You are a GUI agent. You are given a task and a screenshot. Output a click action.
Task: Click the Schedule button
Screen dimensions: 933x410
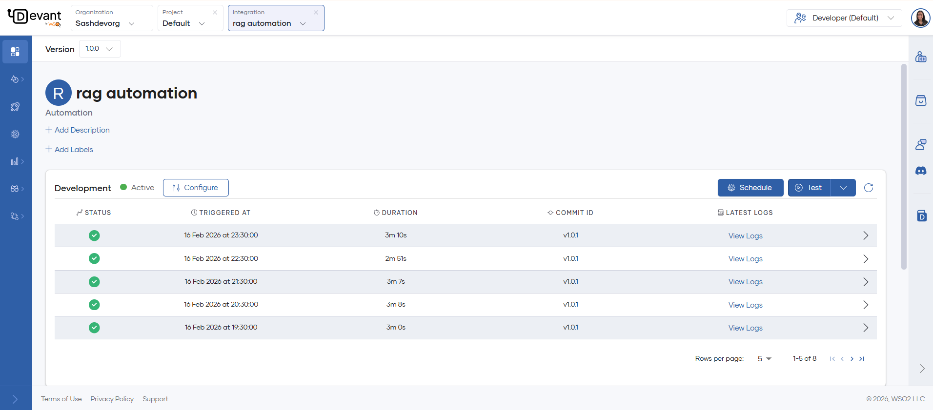[x=750, y=188]
